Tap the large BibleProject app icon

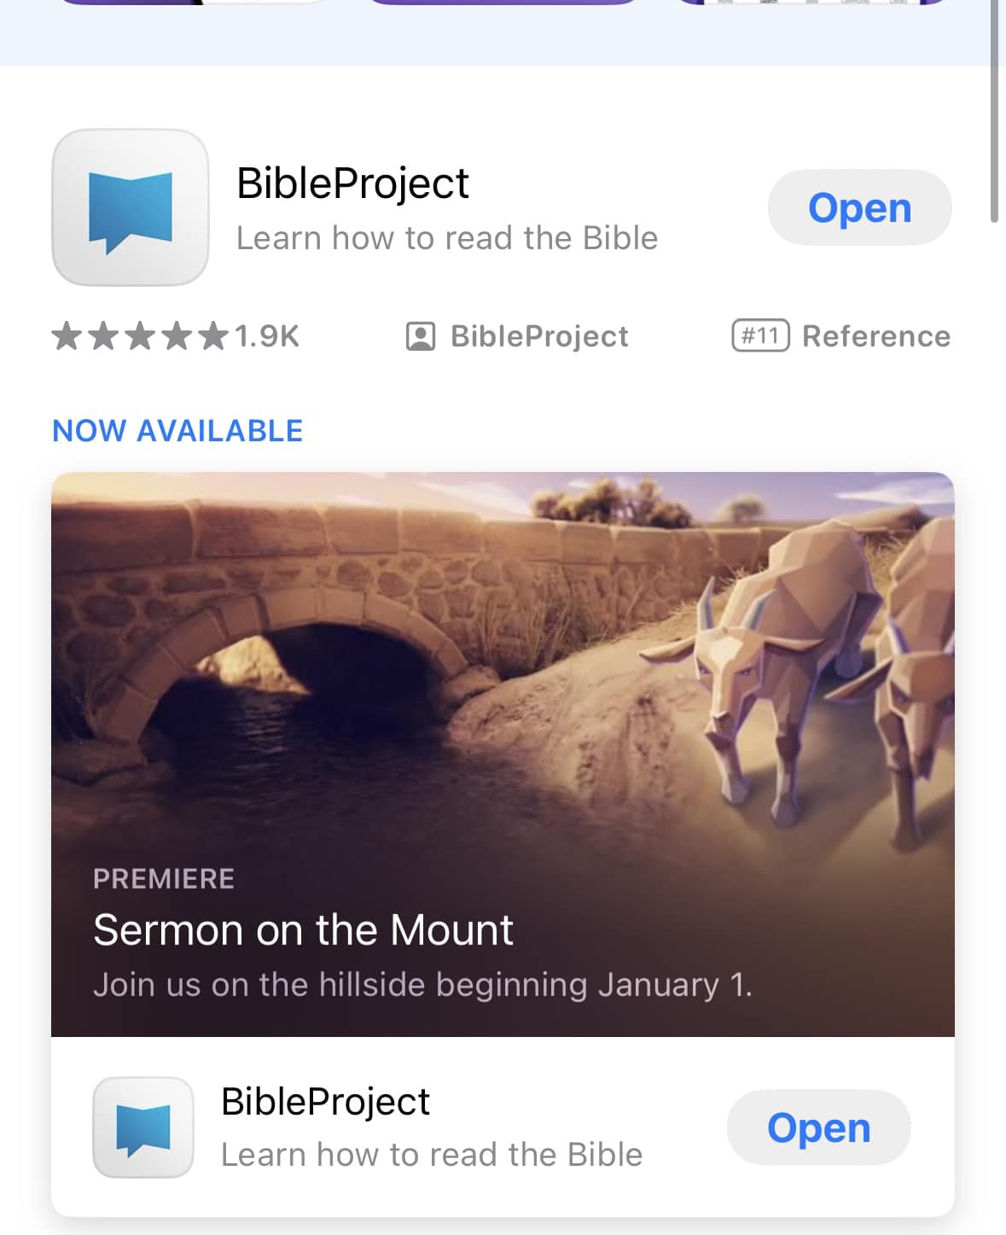point(131,207)
